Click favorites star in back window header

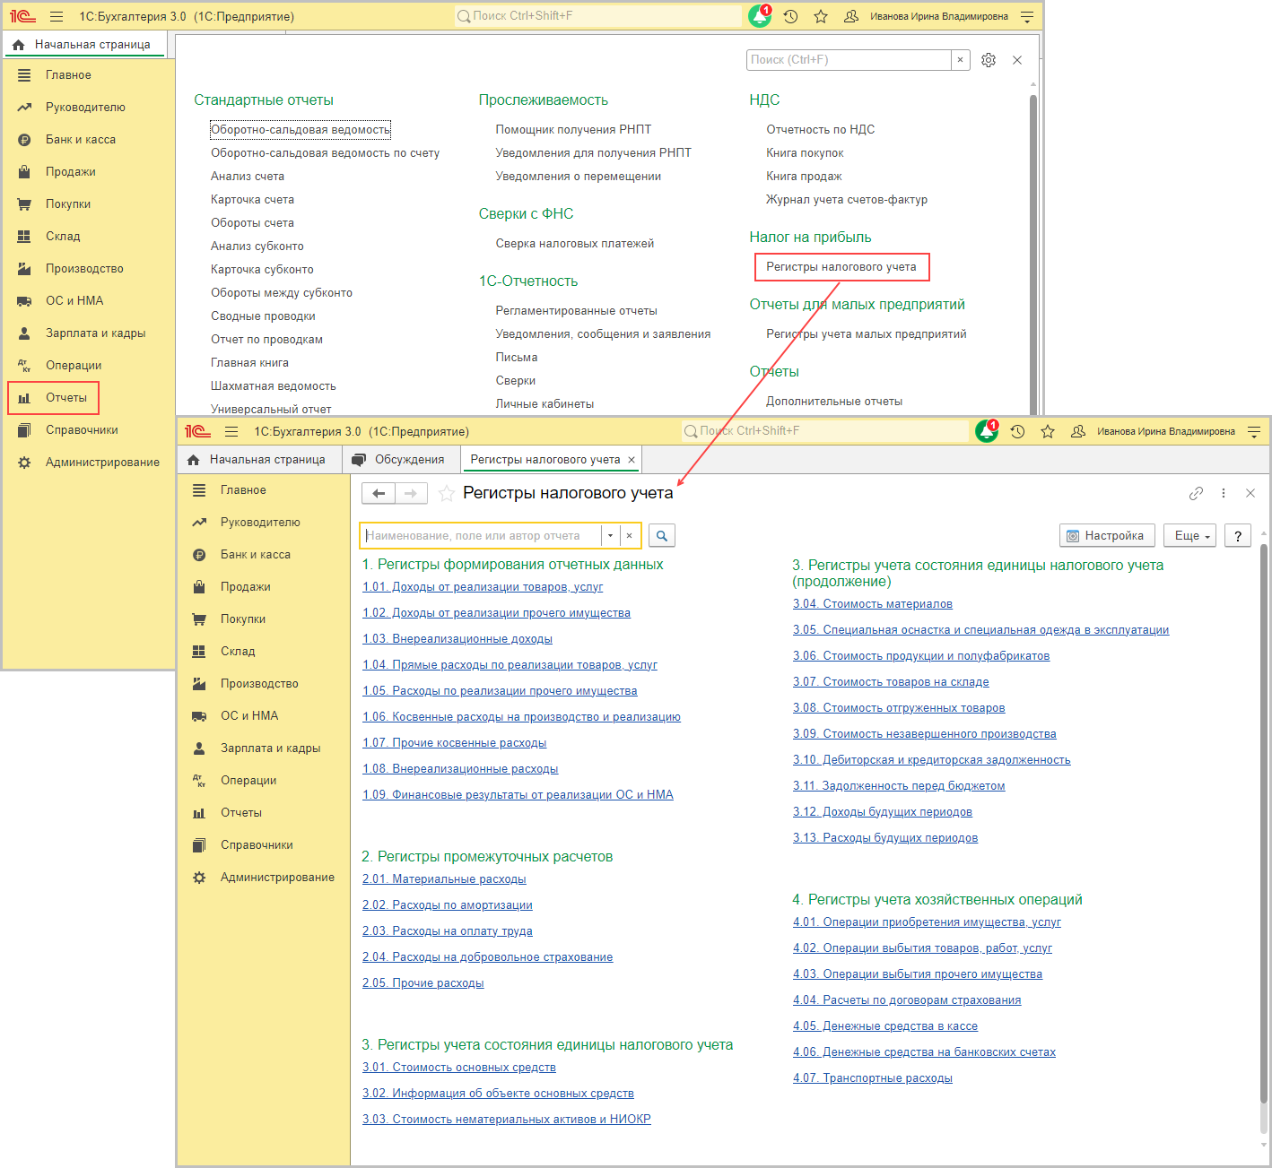tap(821, 16)
